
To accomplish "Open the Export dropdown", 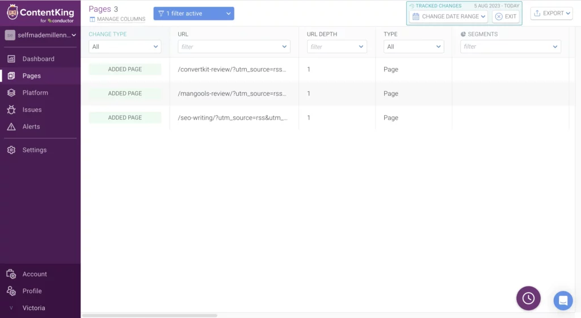I will click(x=551, y=13).
